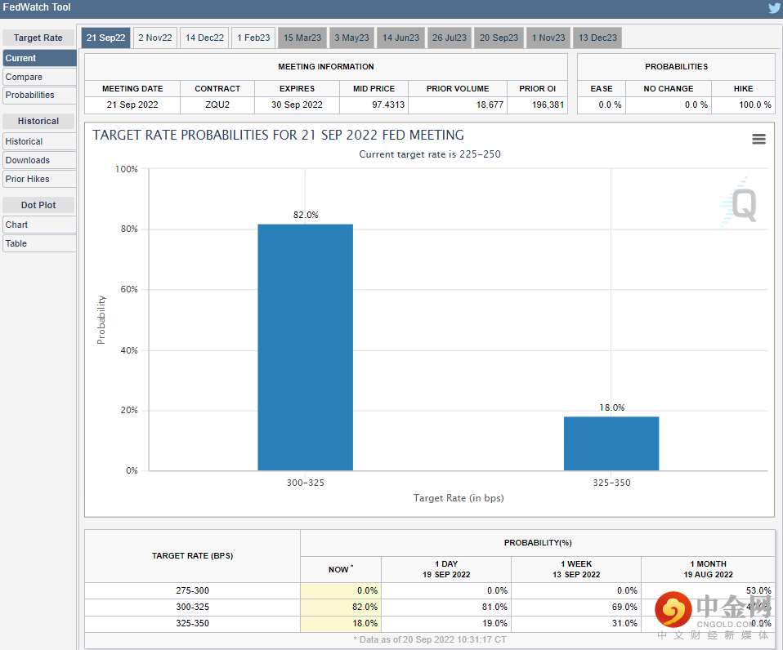Viewport: 783px width, 650px height.
Task: Select the 15 Mar23 meeting tab
Action: tap(302, 38)
